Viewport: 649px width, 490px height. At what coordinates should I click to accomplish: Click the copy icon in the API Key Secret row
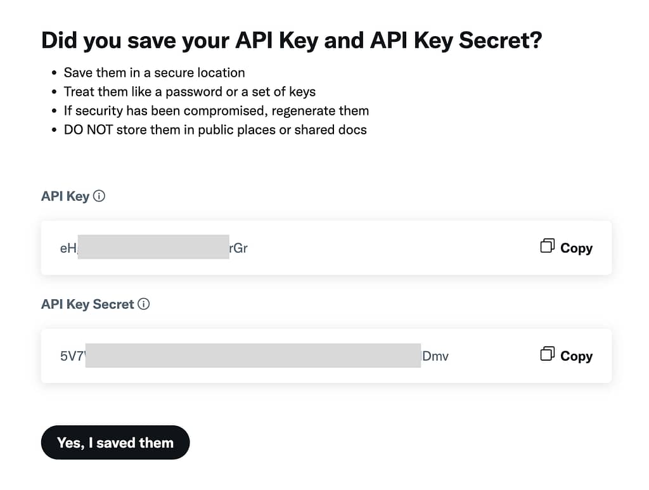pyautogui.click(x=547, y=354)
